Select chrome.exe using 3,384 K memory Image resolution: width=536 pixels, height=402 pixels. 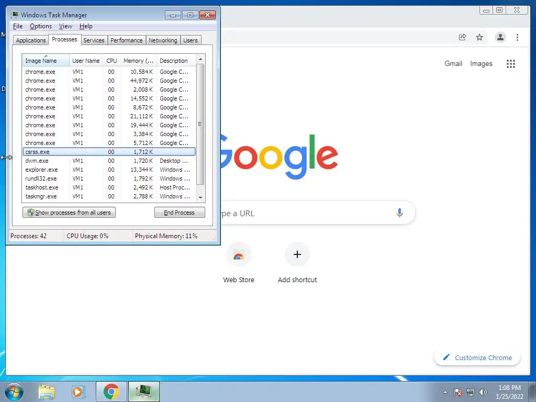(109, 134)
